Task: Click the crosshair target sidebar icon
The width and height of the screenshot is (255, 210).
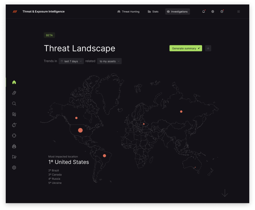Action: [14, 136]
